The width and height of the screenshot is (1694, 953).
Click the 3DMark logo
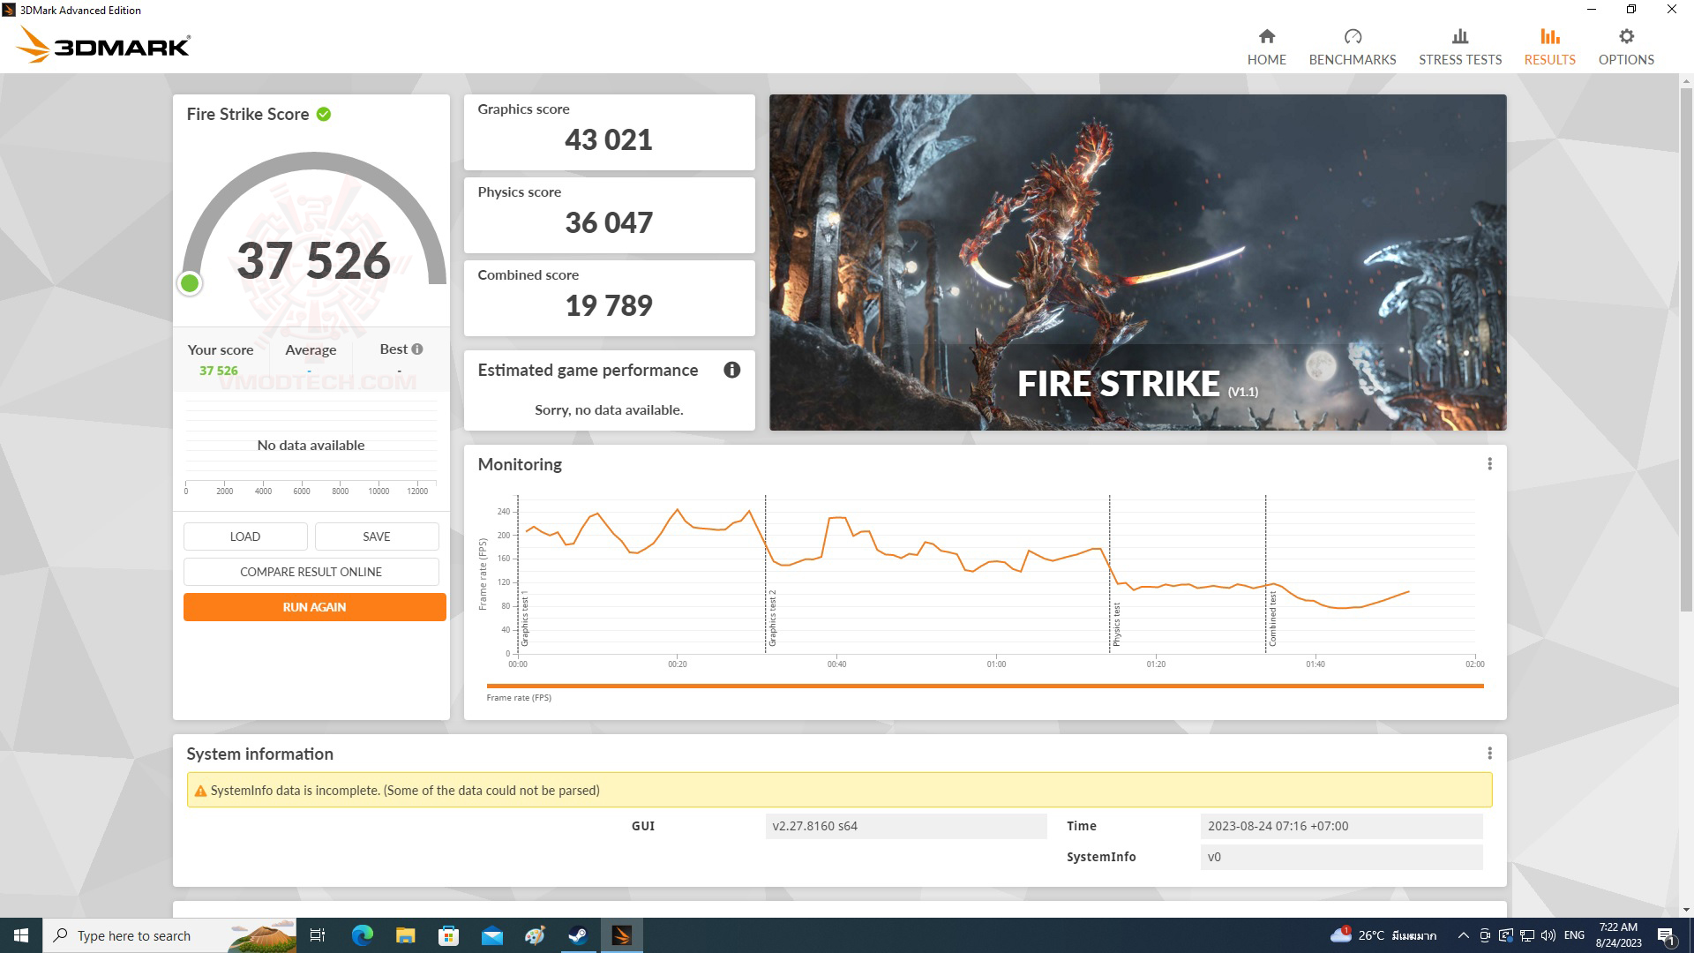pyautogui.click(x=101, y=45)
